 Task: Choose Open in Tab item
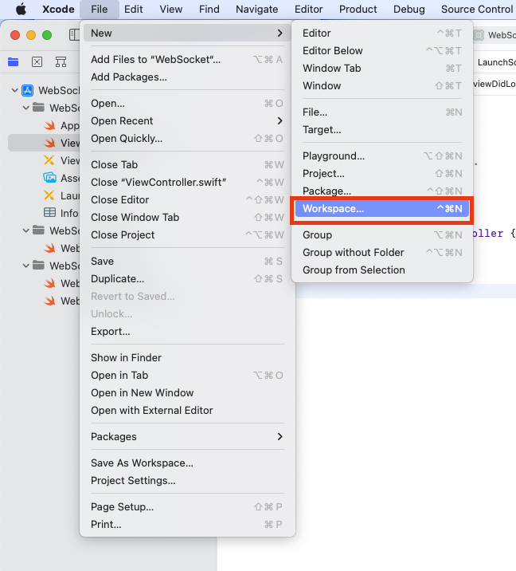coord(186,375)
